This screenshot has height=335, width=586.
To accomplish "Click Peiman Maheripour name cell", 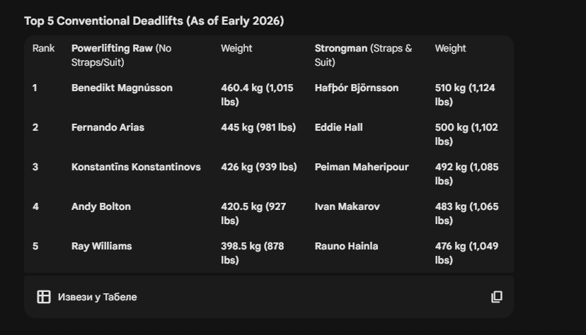I will [x=362, y=167].
